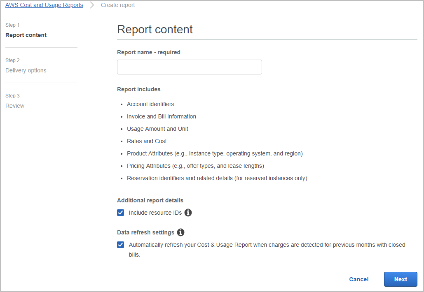Click the Include resource IDs label text
424x292 pixels.
[150, 213]
